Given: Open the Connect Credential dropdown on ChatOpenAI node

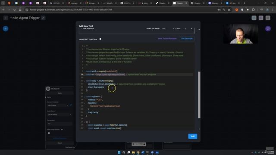Looking at the screenshot, I should (58, 105).
